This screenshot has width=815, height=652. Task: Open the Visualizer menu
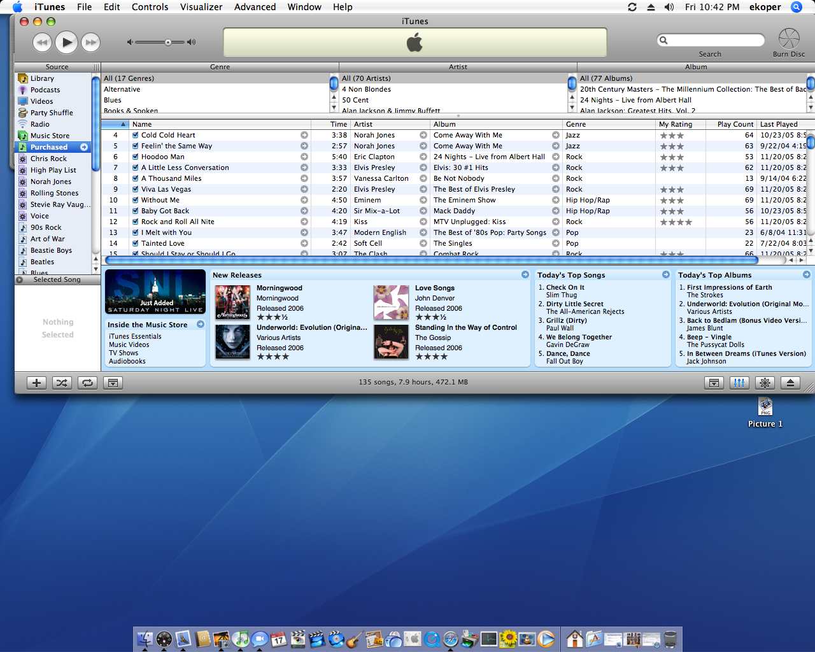(201, 7)
